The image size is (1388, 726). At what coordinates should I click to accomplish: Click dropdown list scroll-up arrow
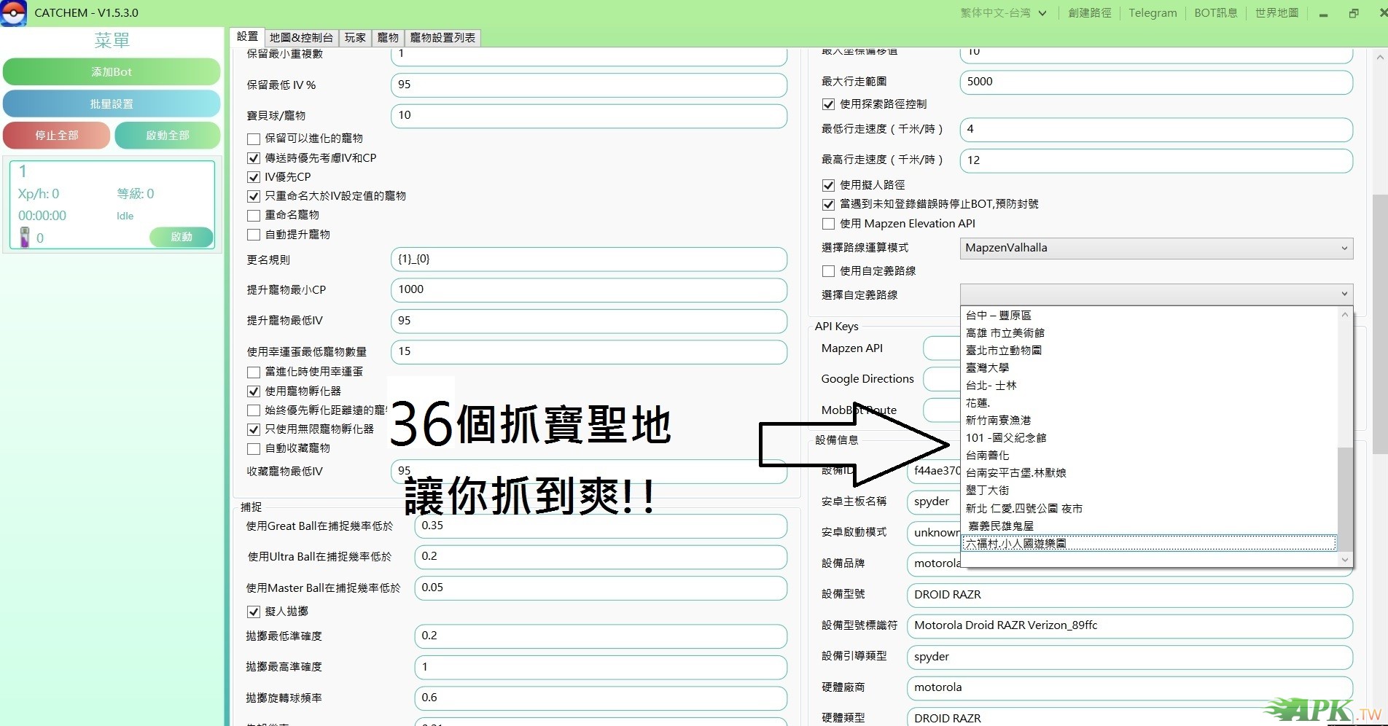coord(1345,315)
